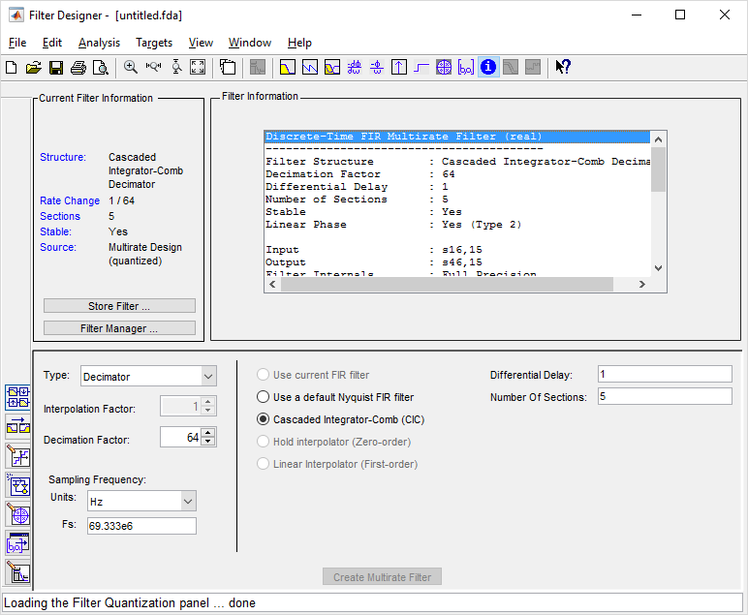Click the What's This help icon
Screen dimensions: 748x615
pyautogui.click(x=563, y=68)
